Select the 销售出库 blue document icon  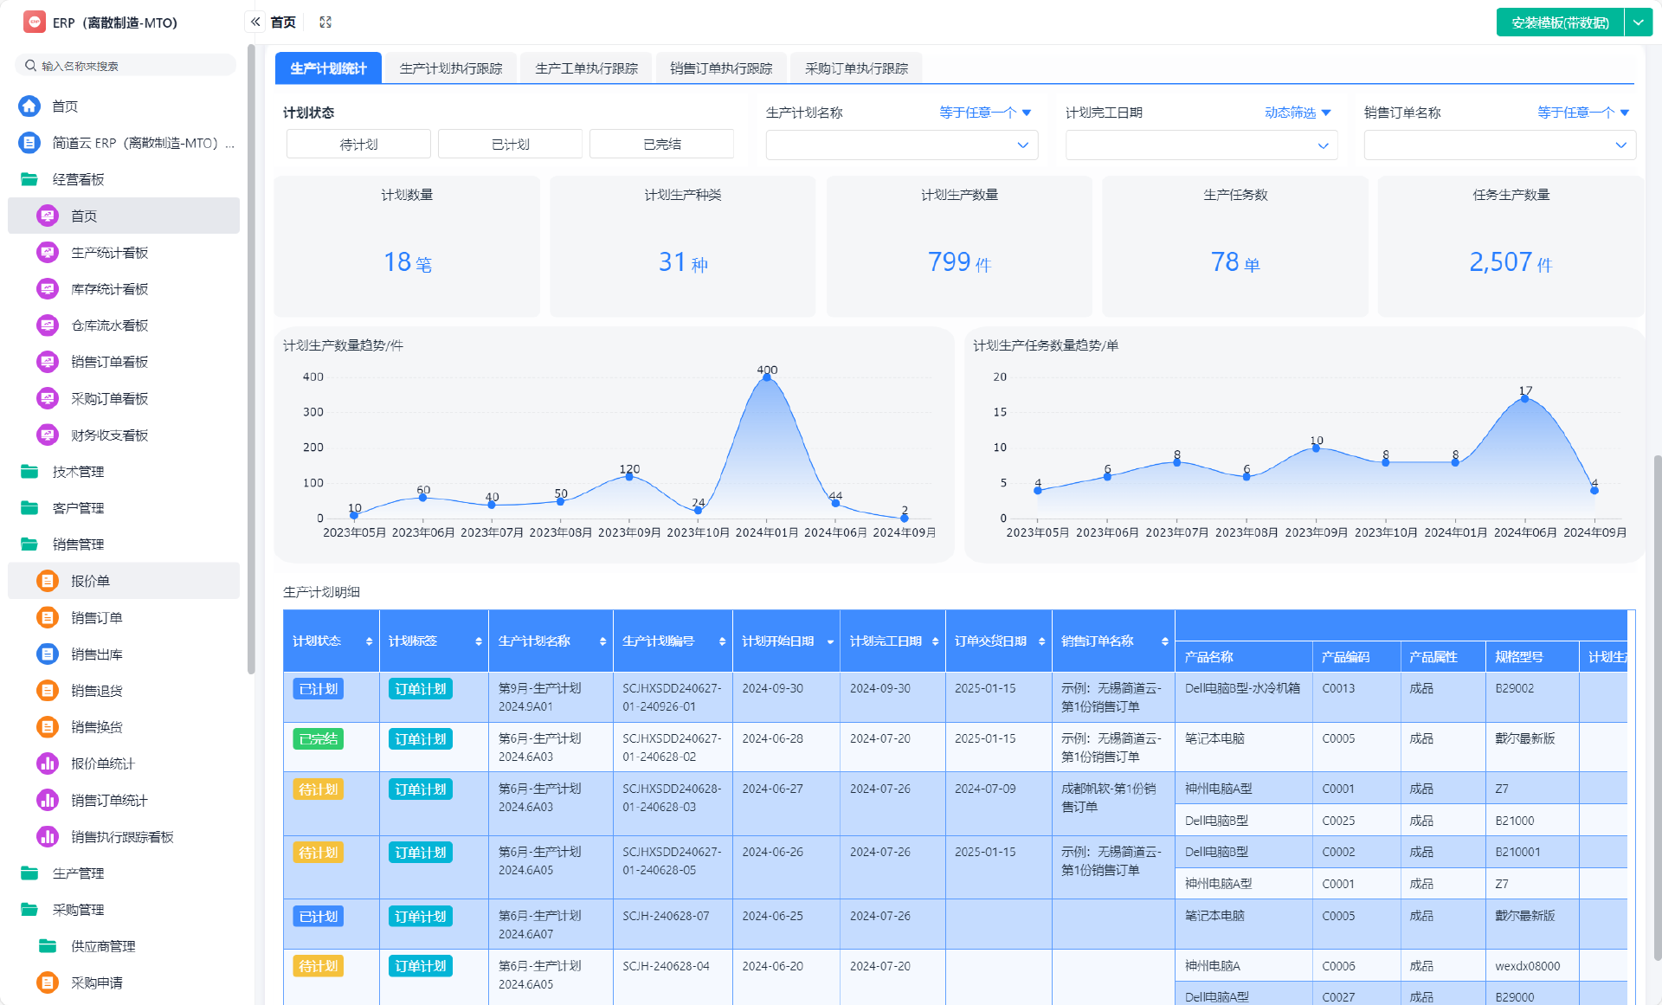[48, 654]
